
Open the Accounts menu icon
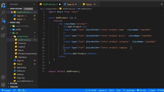coord(3,77)
